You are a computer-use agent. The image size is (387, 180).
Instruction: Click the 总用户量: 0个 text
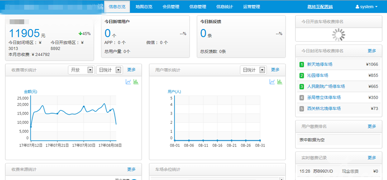(117, 52)
